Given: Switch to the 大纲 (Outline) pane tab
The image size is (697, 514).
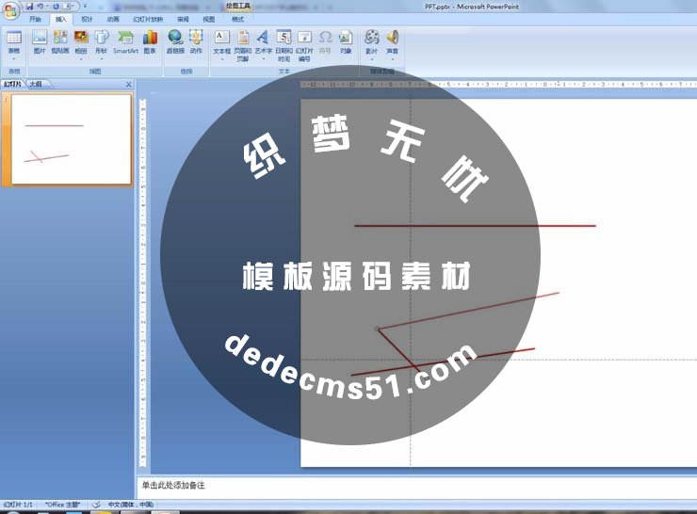Looking at the screenshot, I should pyautogui.click(x=35, y=84).
